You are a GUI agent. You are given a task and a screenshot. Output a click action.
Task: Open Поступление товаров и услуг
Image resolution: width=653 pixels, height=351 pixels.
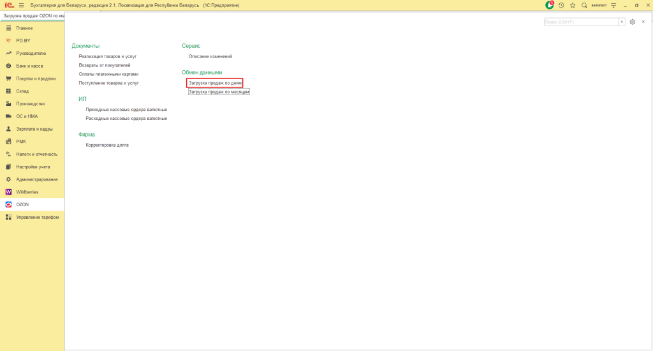tap(108, 83)
